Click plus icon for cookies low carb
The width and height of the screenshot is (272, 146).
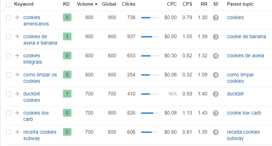pyautogui.click(x=17, y=113)
